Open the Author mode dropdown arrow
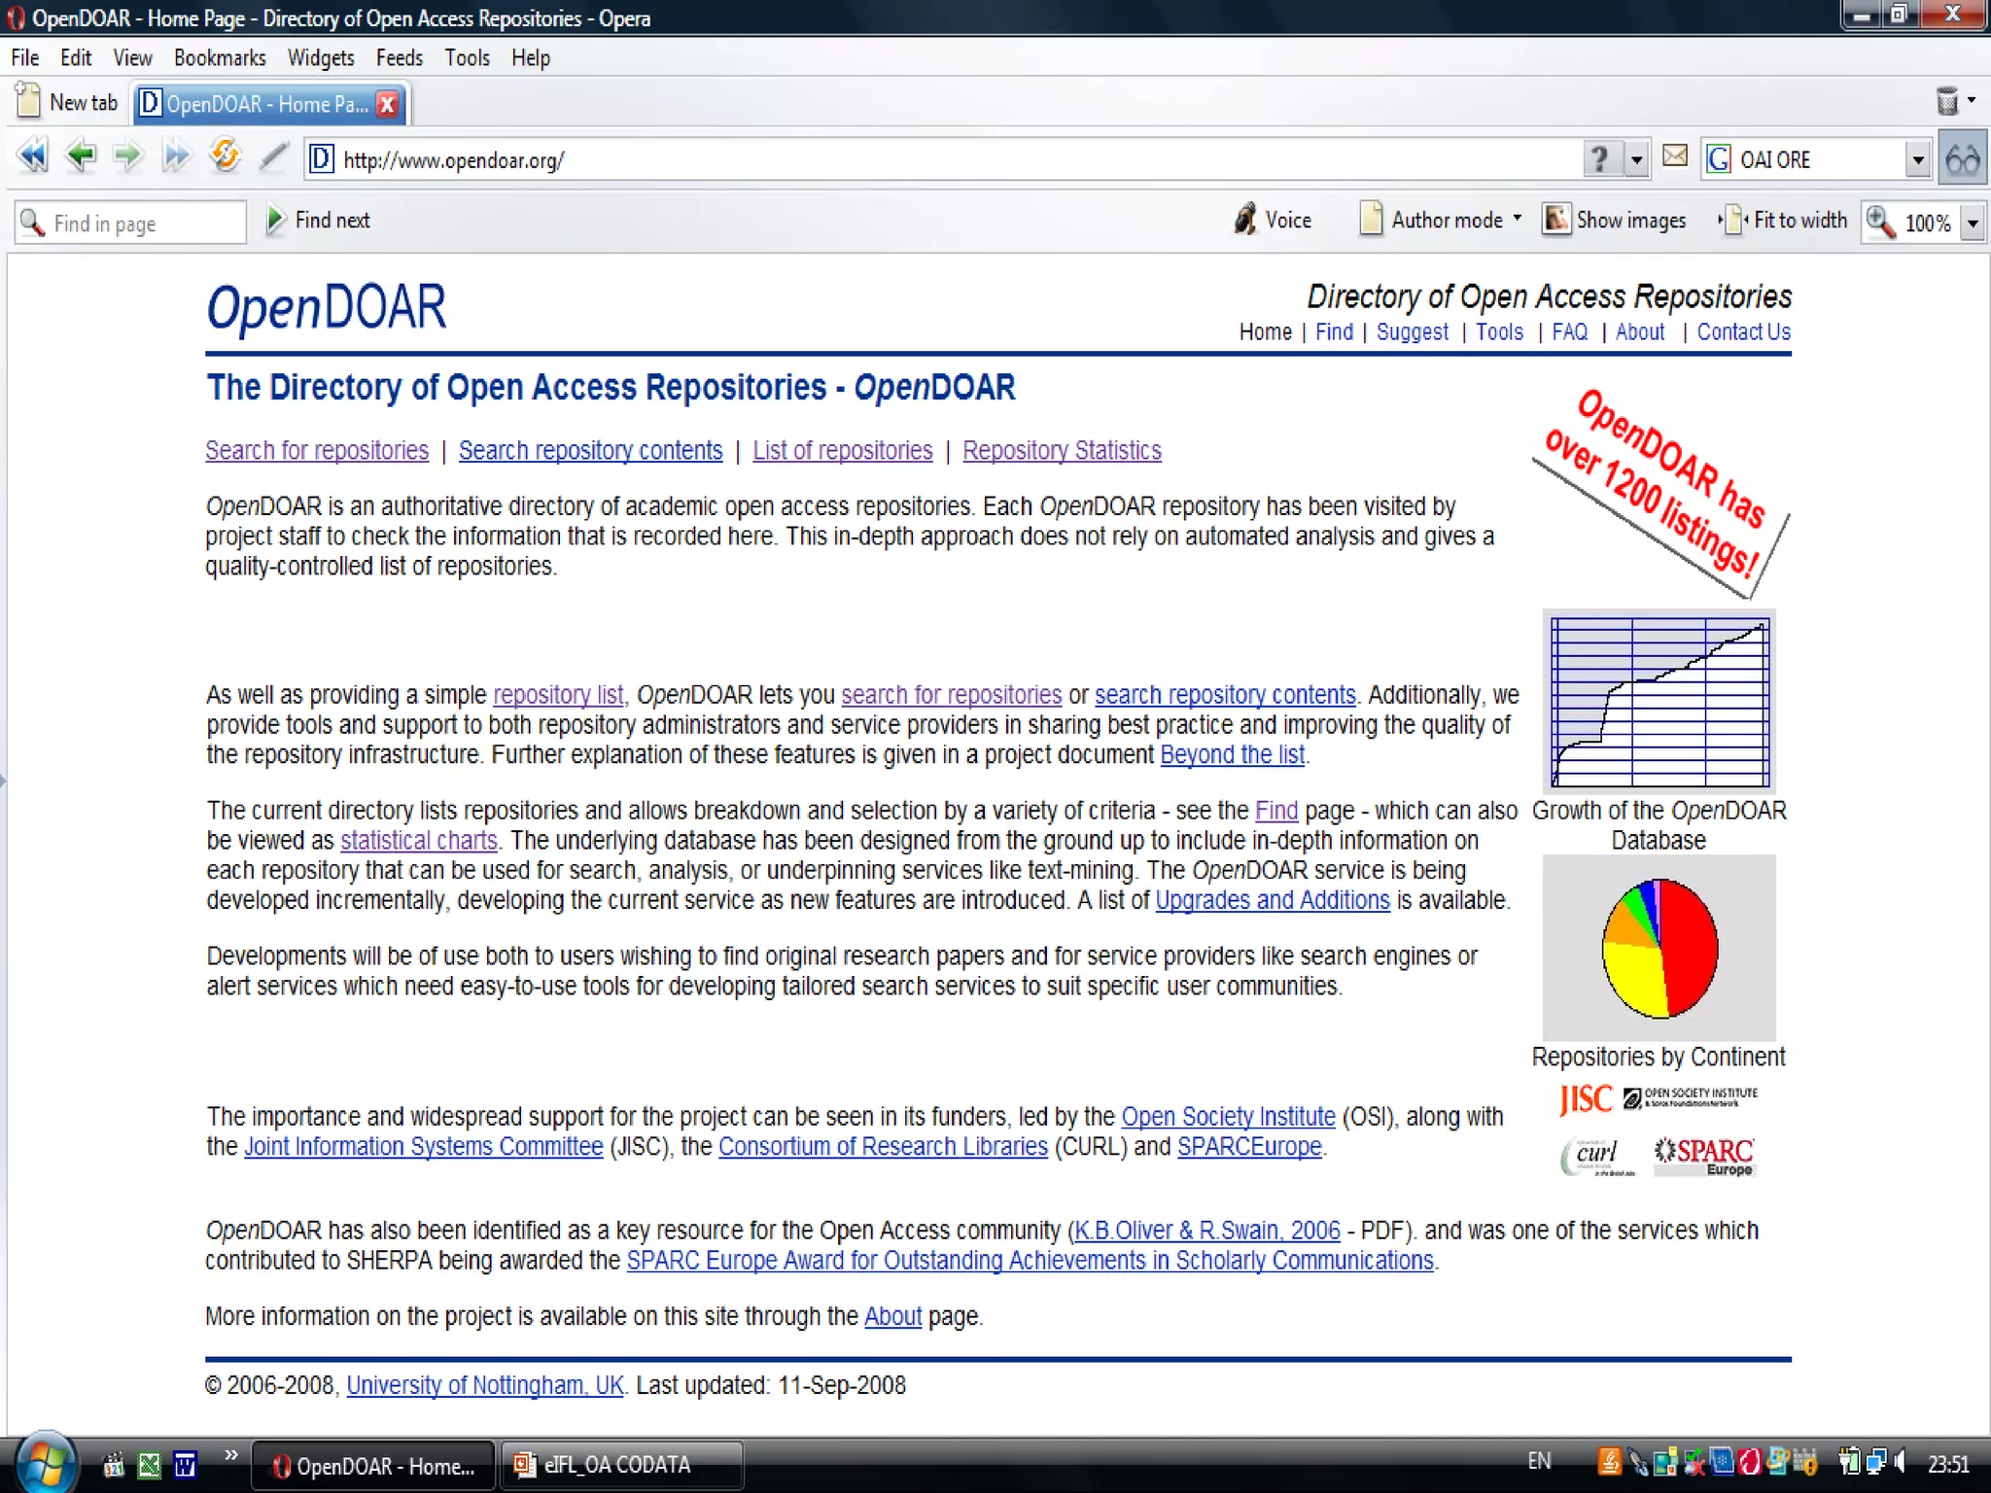Image resolution: width=1991 pixels, height=1493 pixels. (1518, 220)
